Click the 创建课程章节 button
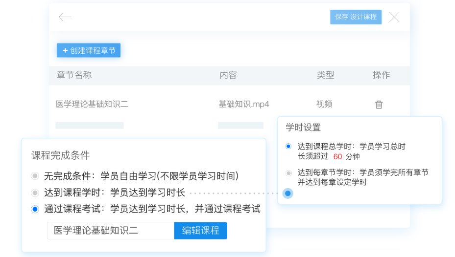Screen dimensions: 455x257 pyautogui.click(x=89, y=50)
